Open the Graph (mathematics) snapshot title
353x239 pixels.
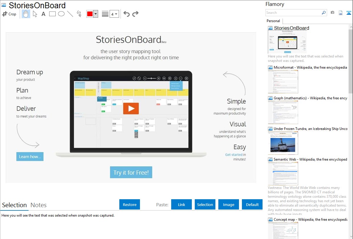coord(310,98)
